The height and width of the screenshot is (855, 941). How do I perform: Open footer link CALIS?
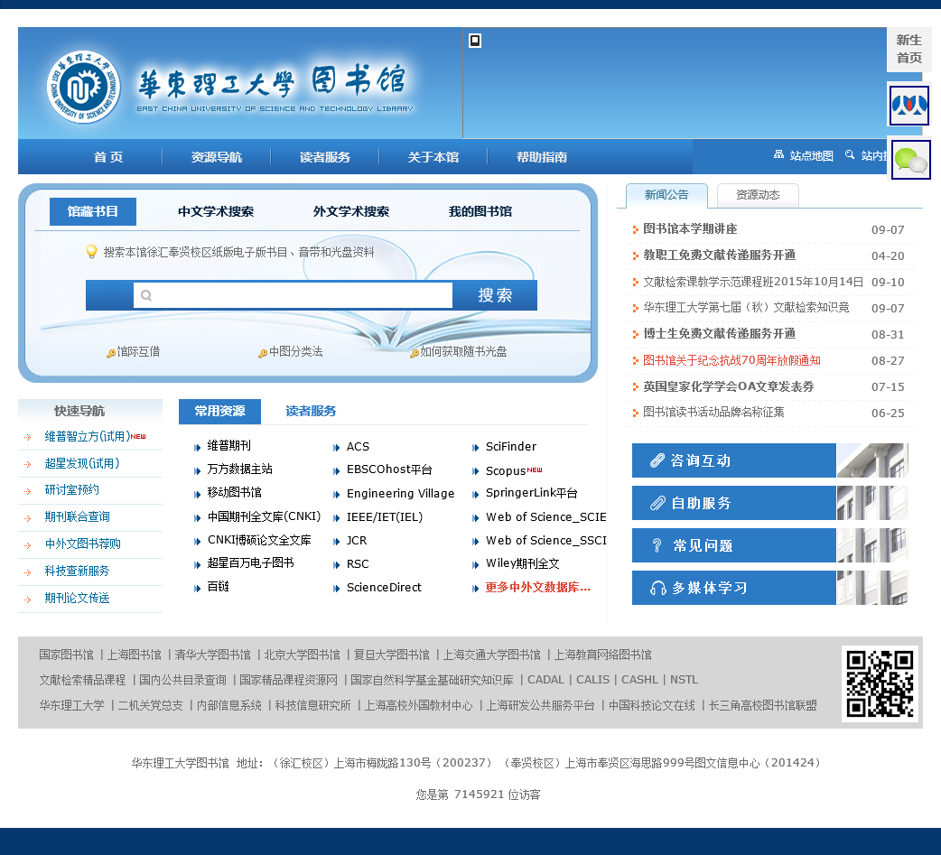click(x=592, y=680)
